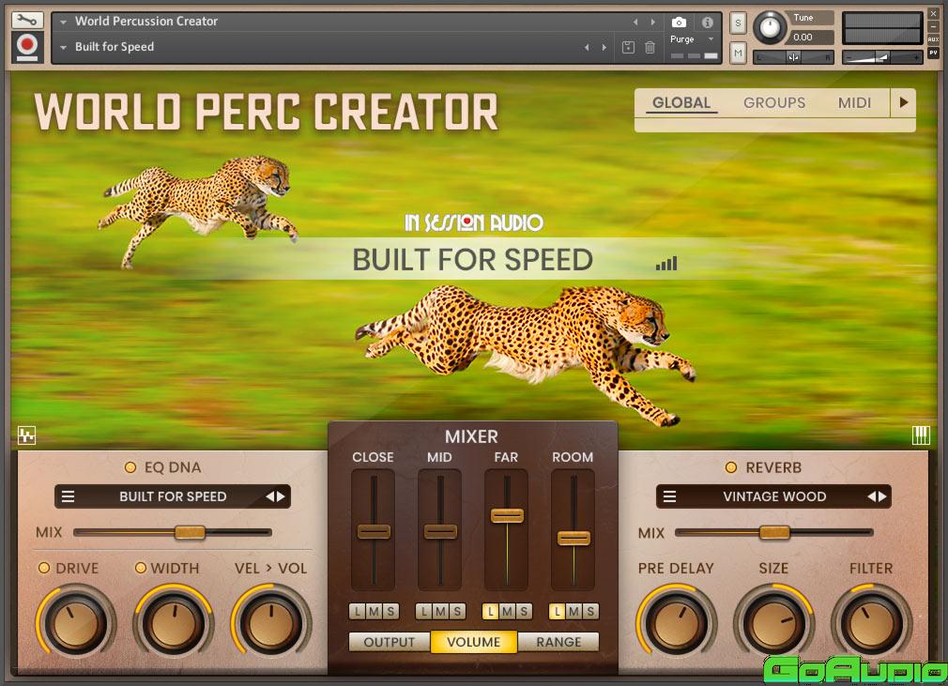This screenshot has height=686, width=948.
Task: Go to previous instrument beside World Percussion Creator
Action: 635,23
